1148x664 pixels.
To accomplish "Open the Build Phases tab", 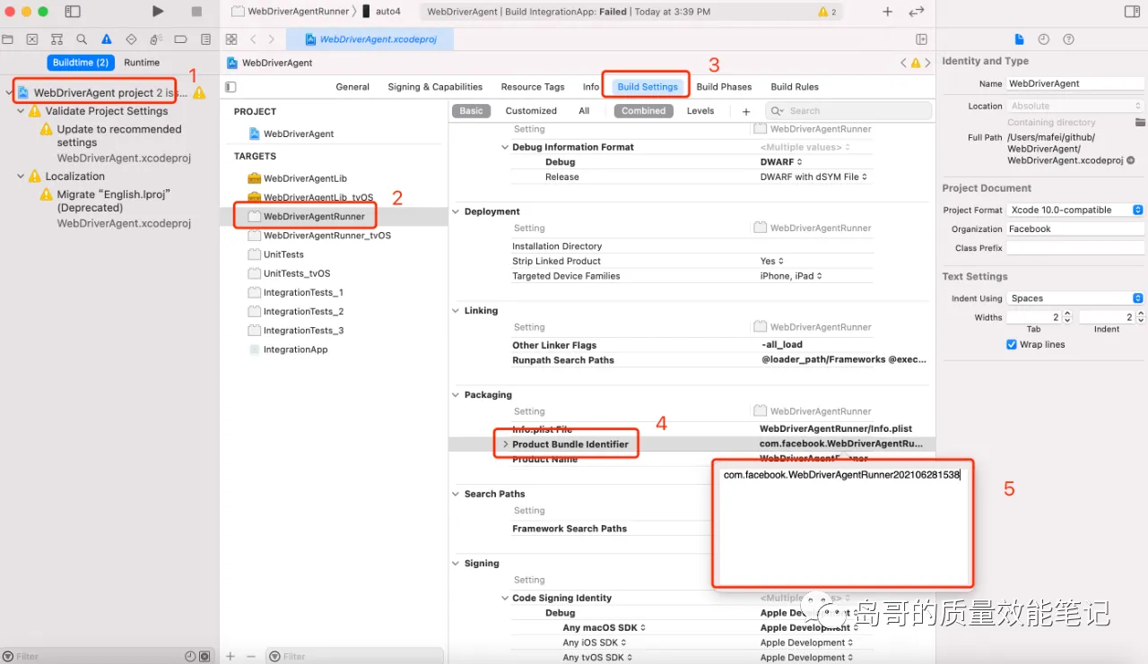I will tap(724, 87).
